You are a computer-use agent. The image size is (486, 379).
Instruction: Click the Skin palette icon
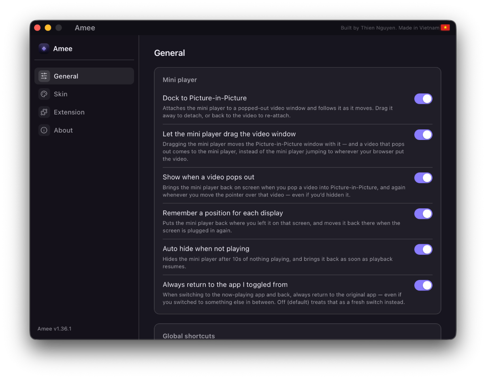pyautogui.click(x=44, y=94)
